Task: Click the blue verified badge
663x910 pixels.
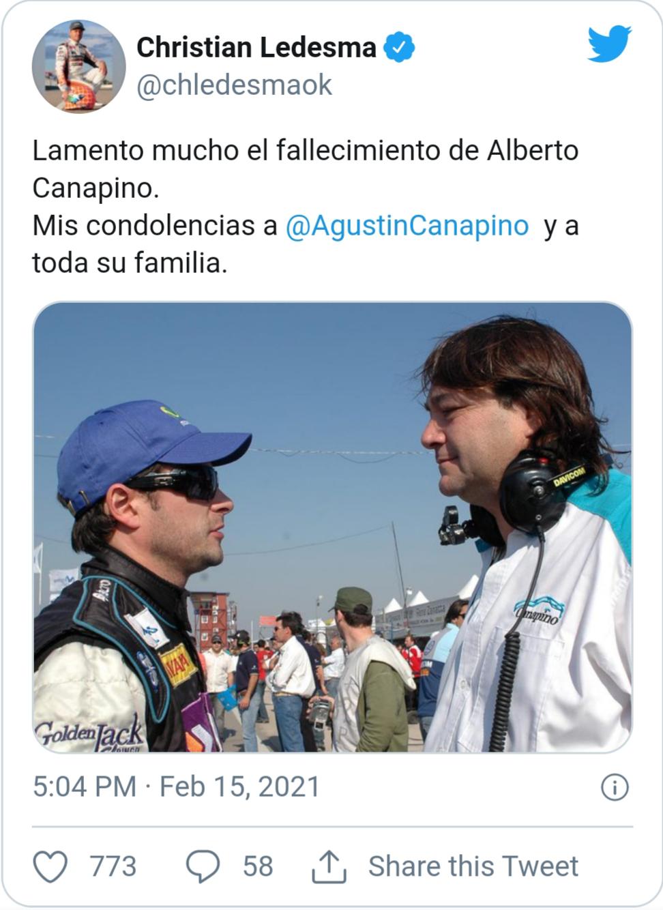Action: [399, 47]
